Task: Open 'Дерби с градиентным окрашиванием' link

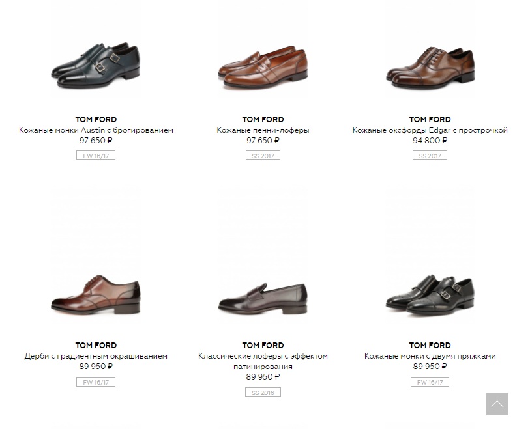Action: [x=96, y=356]
